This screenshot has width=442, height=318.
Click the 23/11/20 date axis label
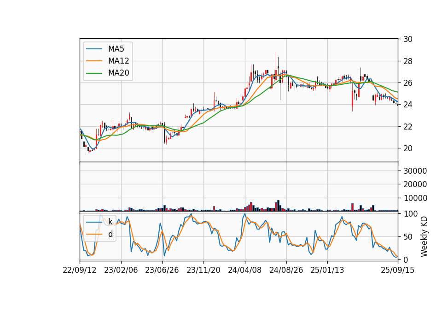(204, 270)
